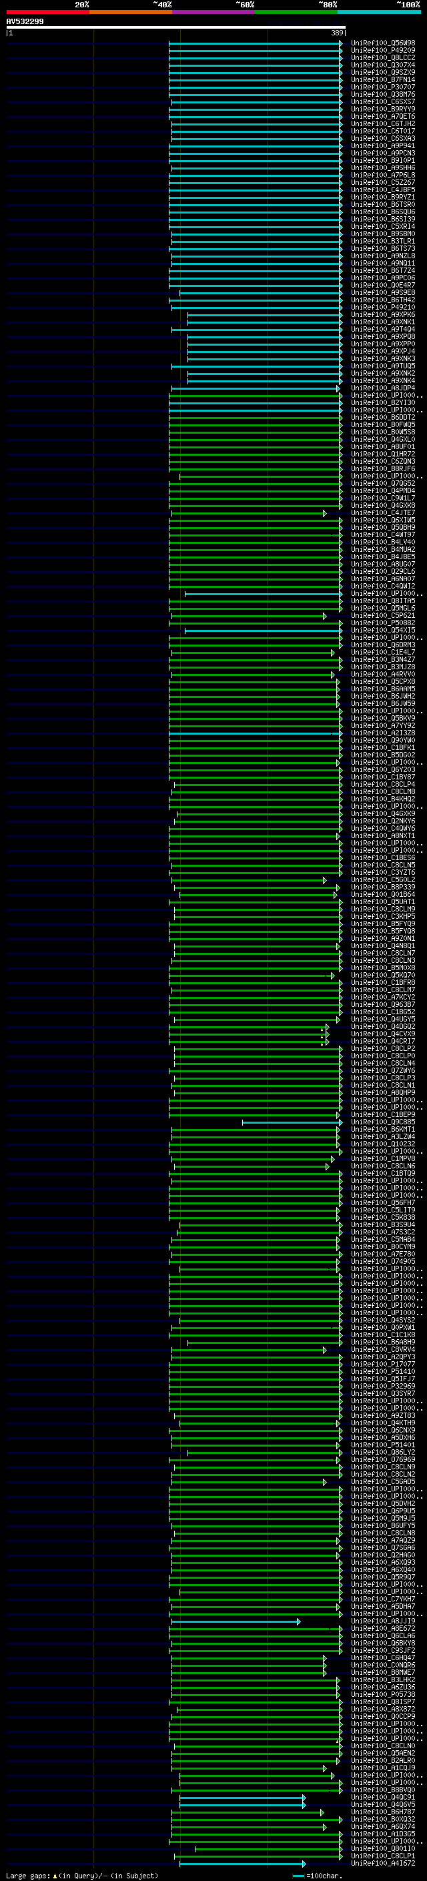Select the UniRef100_B4KHQ2 label

pos(383,799)
